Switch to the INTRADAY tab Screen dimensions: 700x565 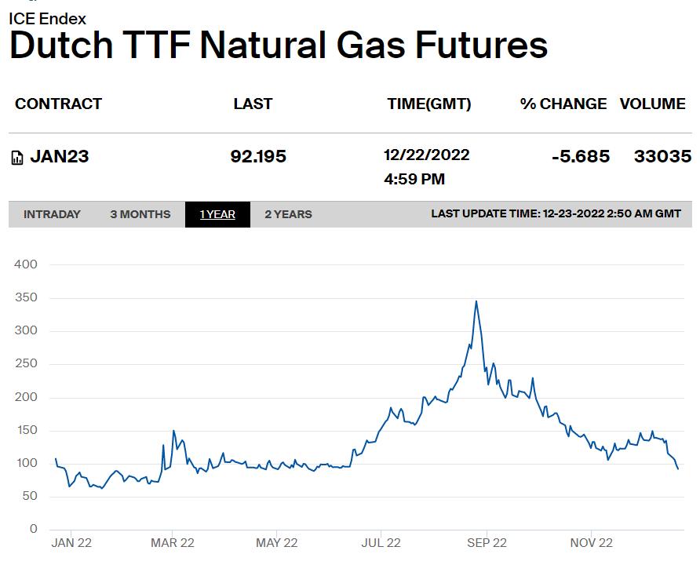(x=52, y=214)
